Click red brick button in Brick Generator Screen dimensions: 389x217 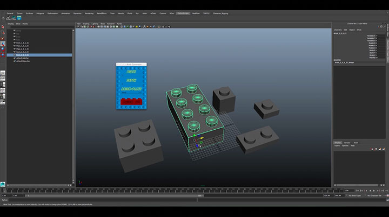(131, 101)
